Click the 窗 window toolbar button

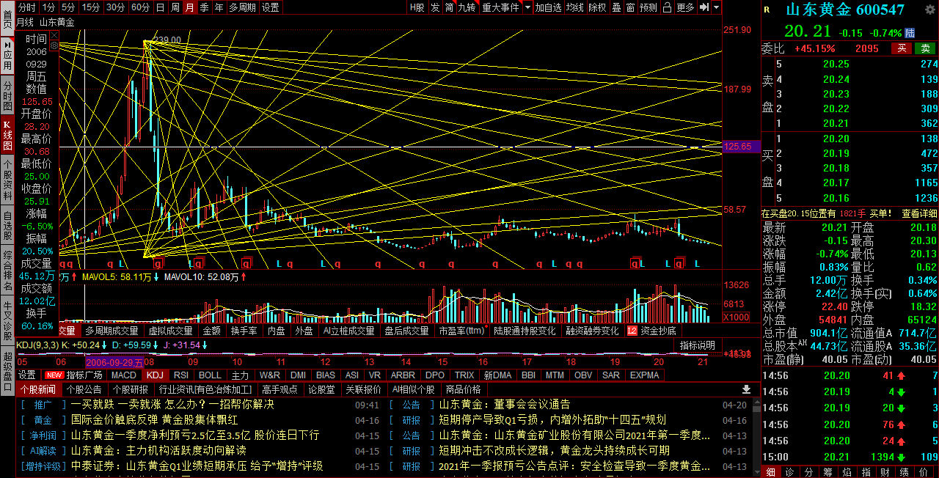click(x=630, y=7)
